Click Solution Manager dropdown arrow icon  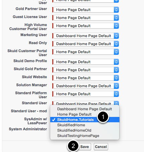[116, 86]
